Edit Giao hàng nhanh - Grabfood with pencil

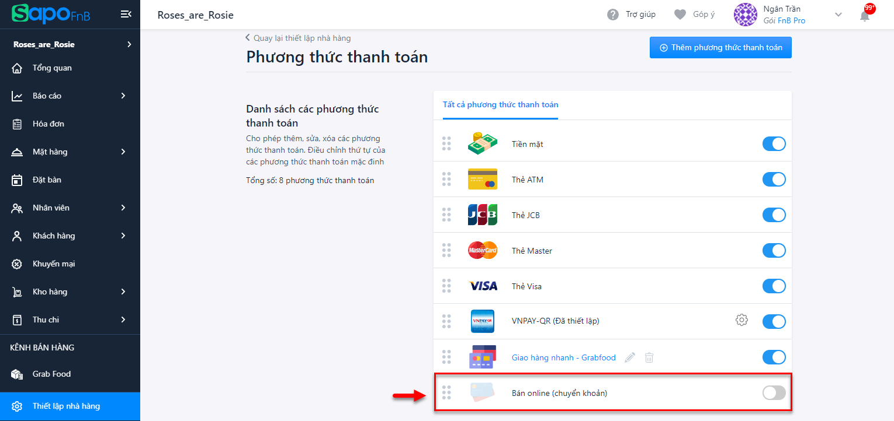point(629,357)
